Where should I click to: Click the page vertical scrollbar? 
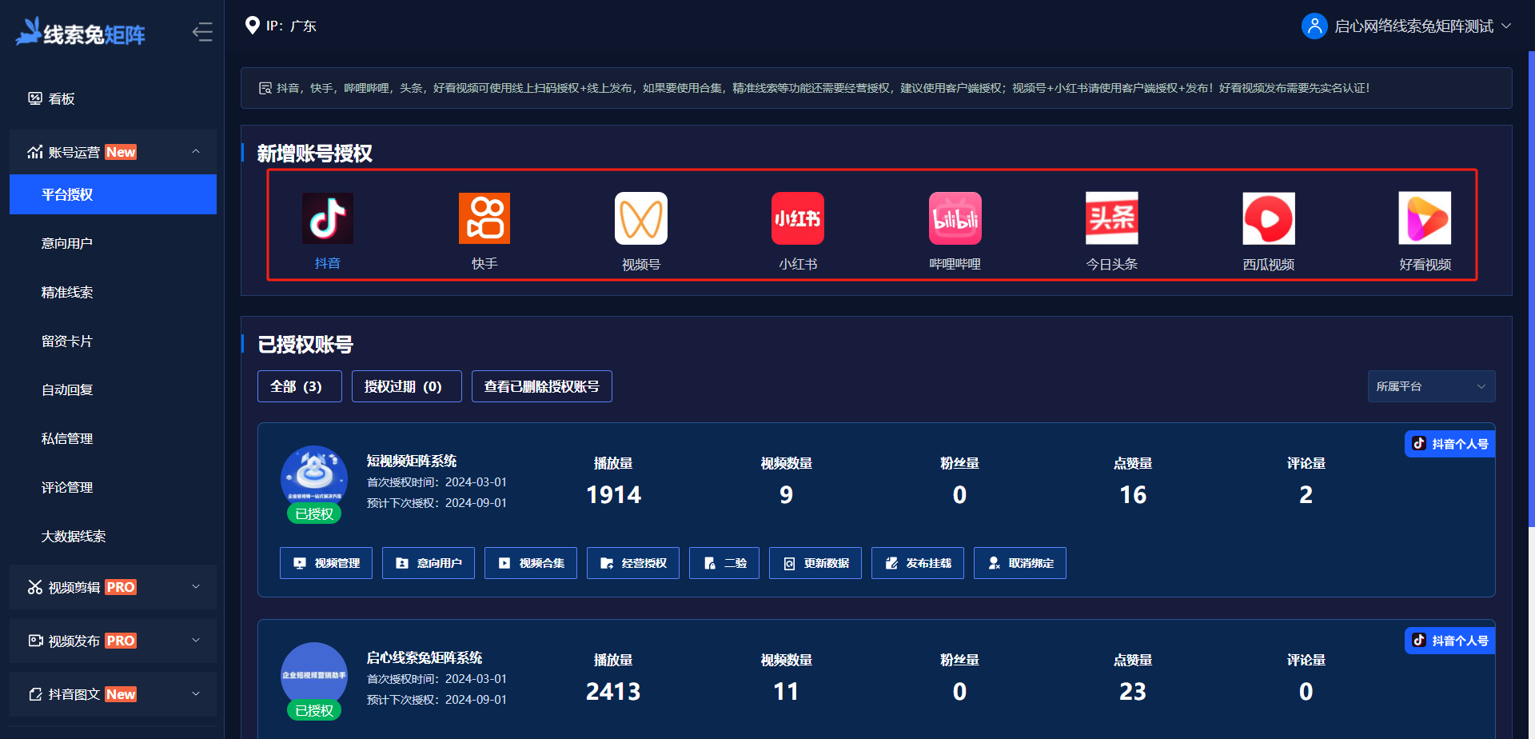pyautogui.click(x=1531, y=288)
